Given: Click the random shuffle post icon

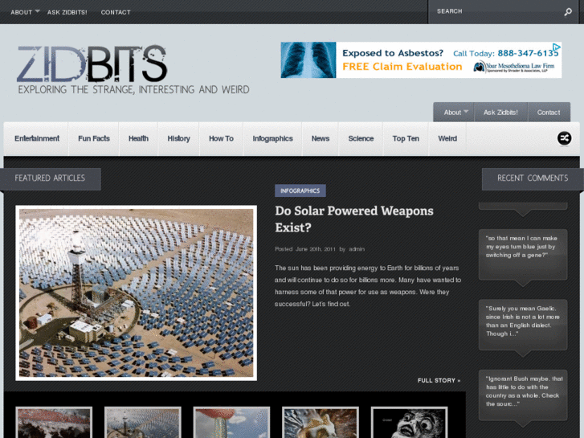Looking at the screenshot, I should point(564,138).
